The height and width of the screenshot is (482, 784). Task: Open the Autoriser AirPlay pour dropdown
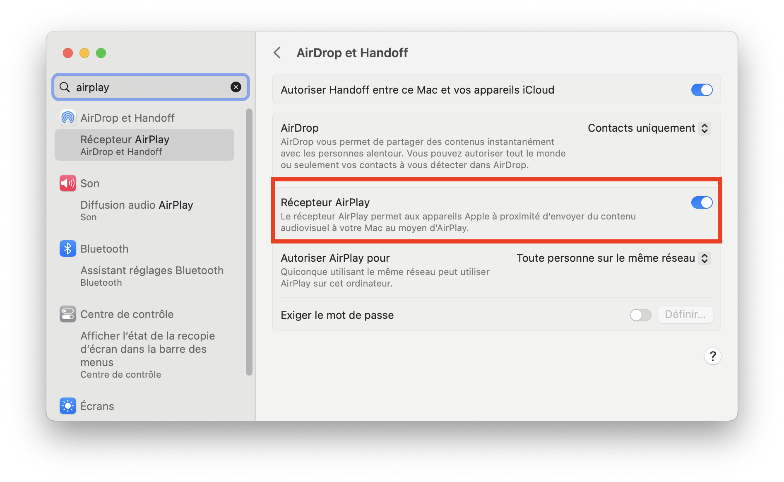613,258
